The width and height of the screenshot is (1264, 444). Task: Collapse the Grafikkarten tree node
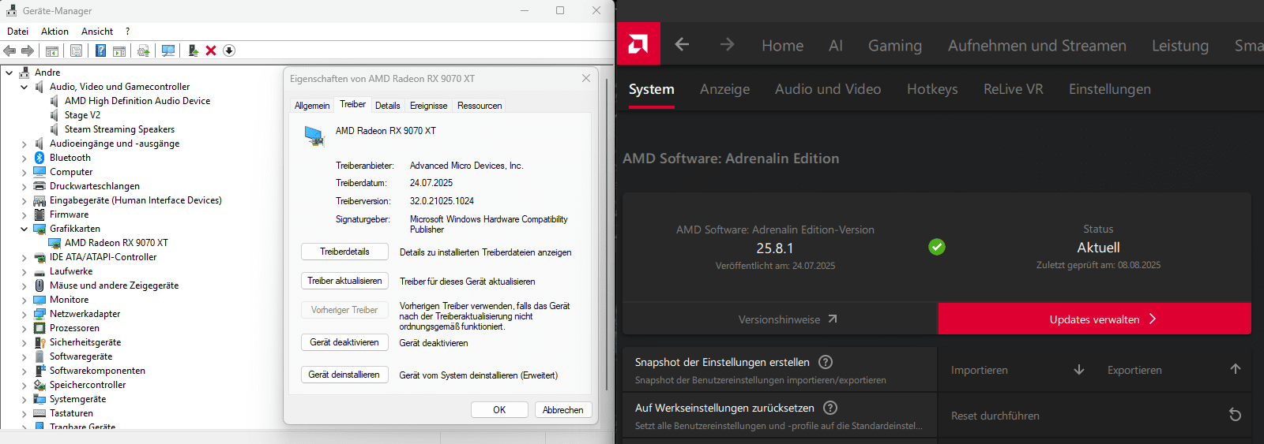point(24,229)
